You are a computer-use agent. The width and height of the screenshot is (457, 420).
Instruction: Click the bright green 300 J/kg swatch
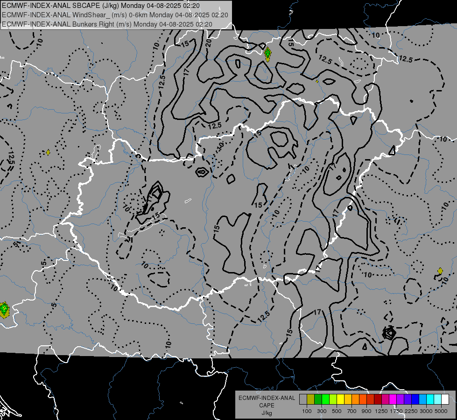(x=325, y=399)
